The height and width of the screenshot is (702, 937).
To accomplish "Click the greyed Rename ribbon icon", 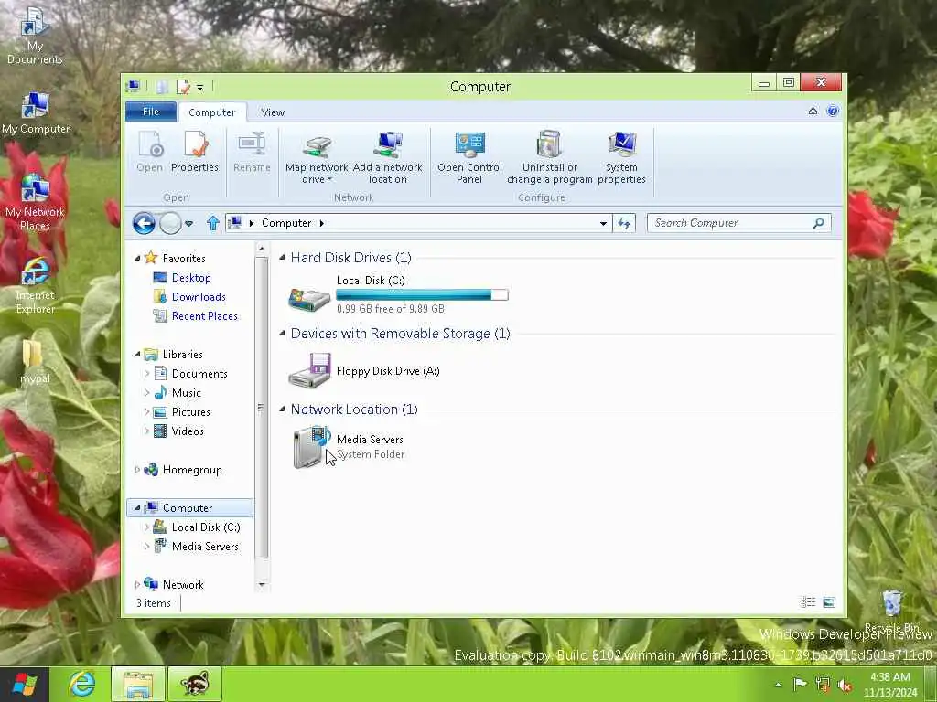I will pos(252,144).
